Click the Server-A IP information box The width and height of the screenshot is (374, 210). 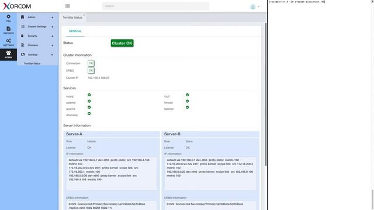tap(112, 173)
